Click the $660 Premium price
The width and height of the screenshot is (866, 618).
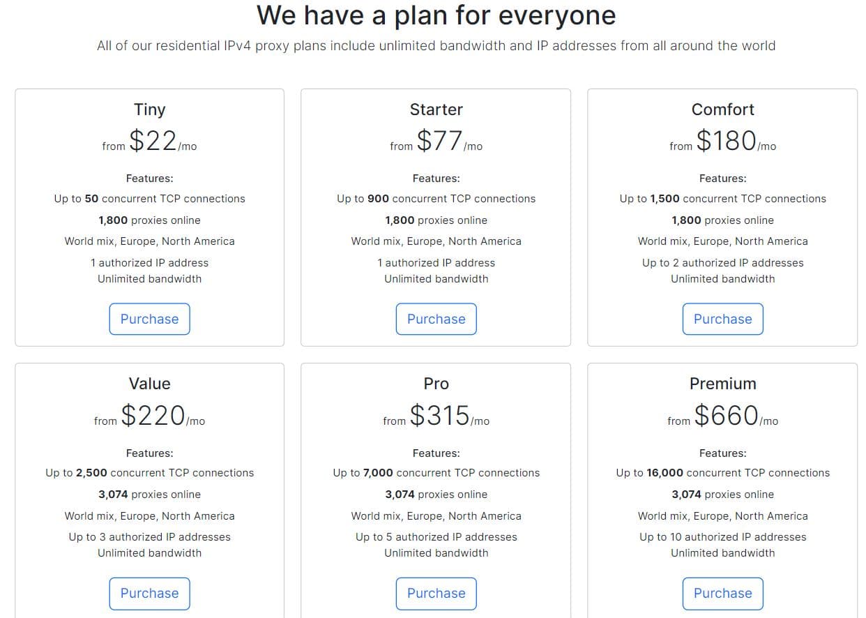727,416
